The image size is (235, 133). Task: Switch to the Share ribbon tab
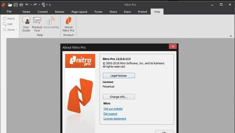(x=113, y=12)
